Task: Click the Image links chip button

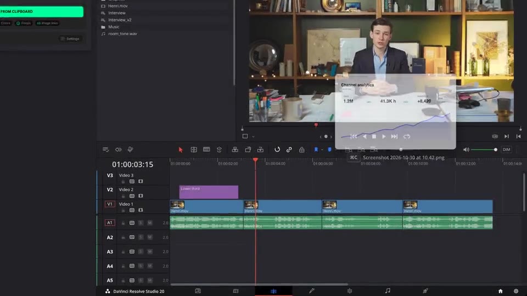Action: tap(47, 23)
